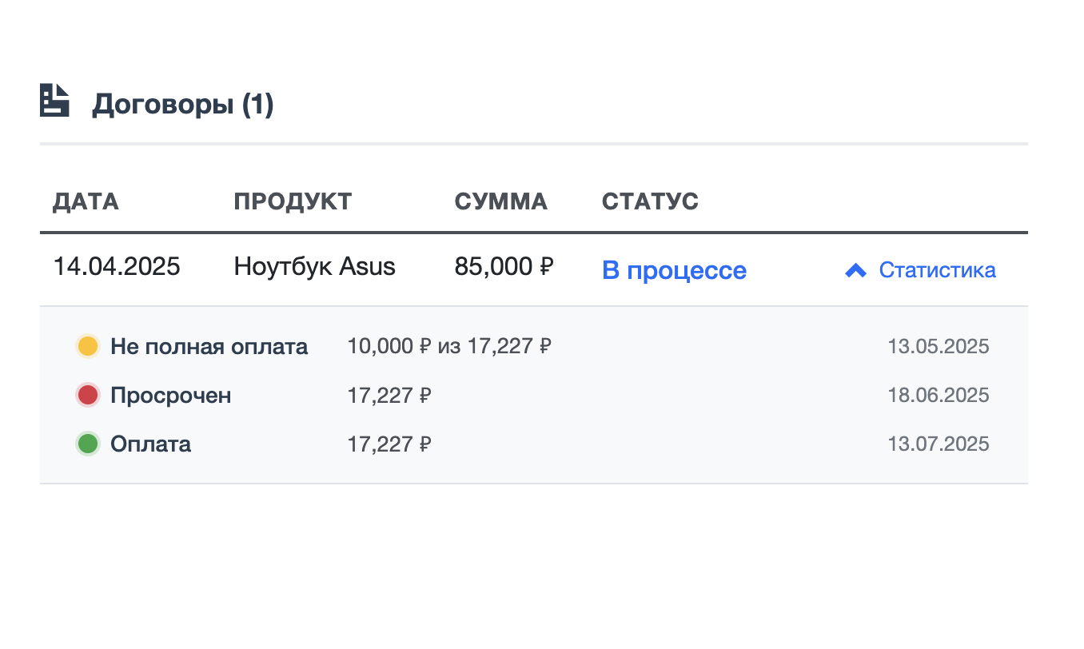Click the partial payment amount 10,000 ₽ из 17,227 ₽
This screenshot has width=1084, height=649.
click(449, 346)
